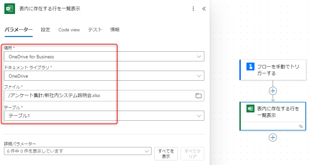The image size is (311, 165).
Task: Expand the テーブル1 table dropdown
Action: [104, 116]
